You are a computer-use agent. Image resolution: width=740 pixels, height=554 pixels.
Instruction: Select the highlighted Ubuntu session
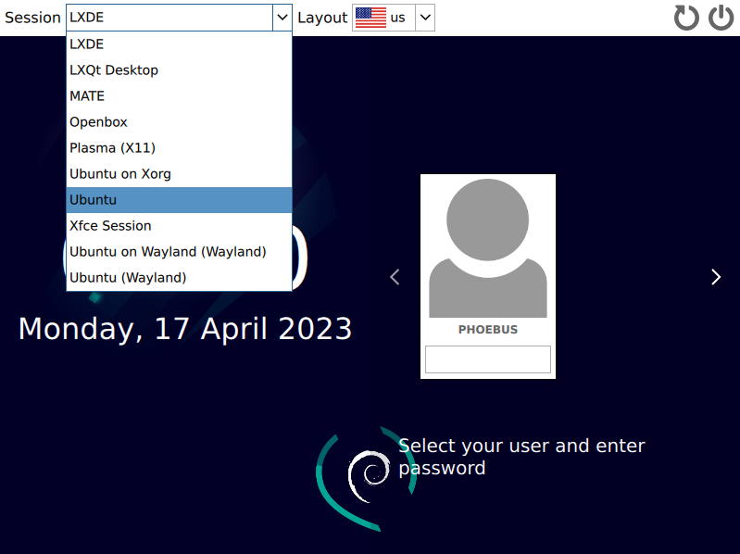[180, 199]
